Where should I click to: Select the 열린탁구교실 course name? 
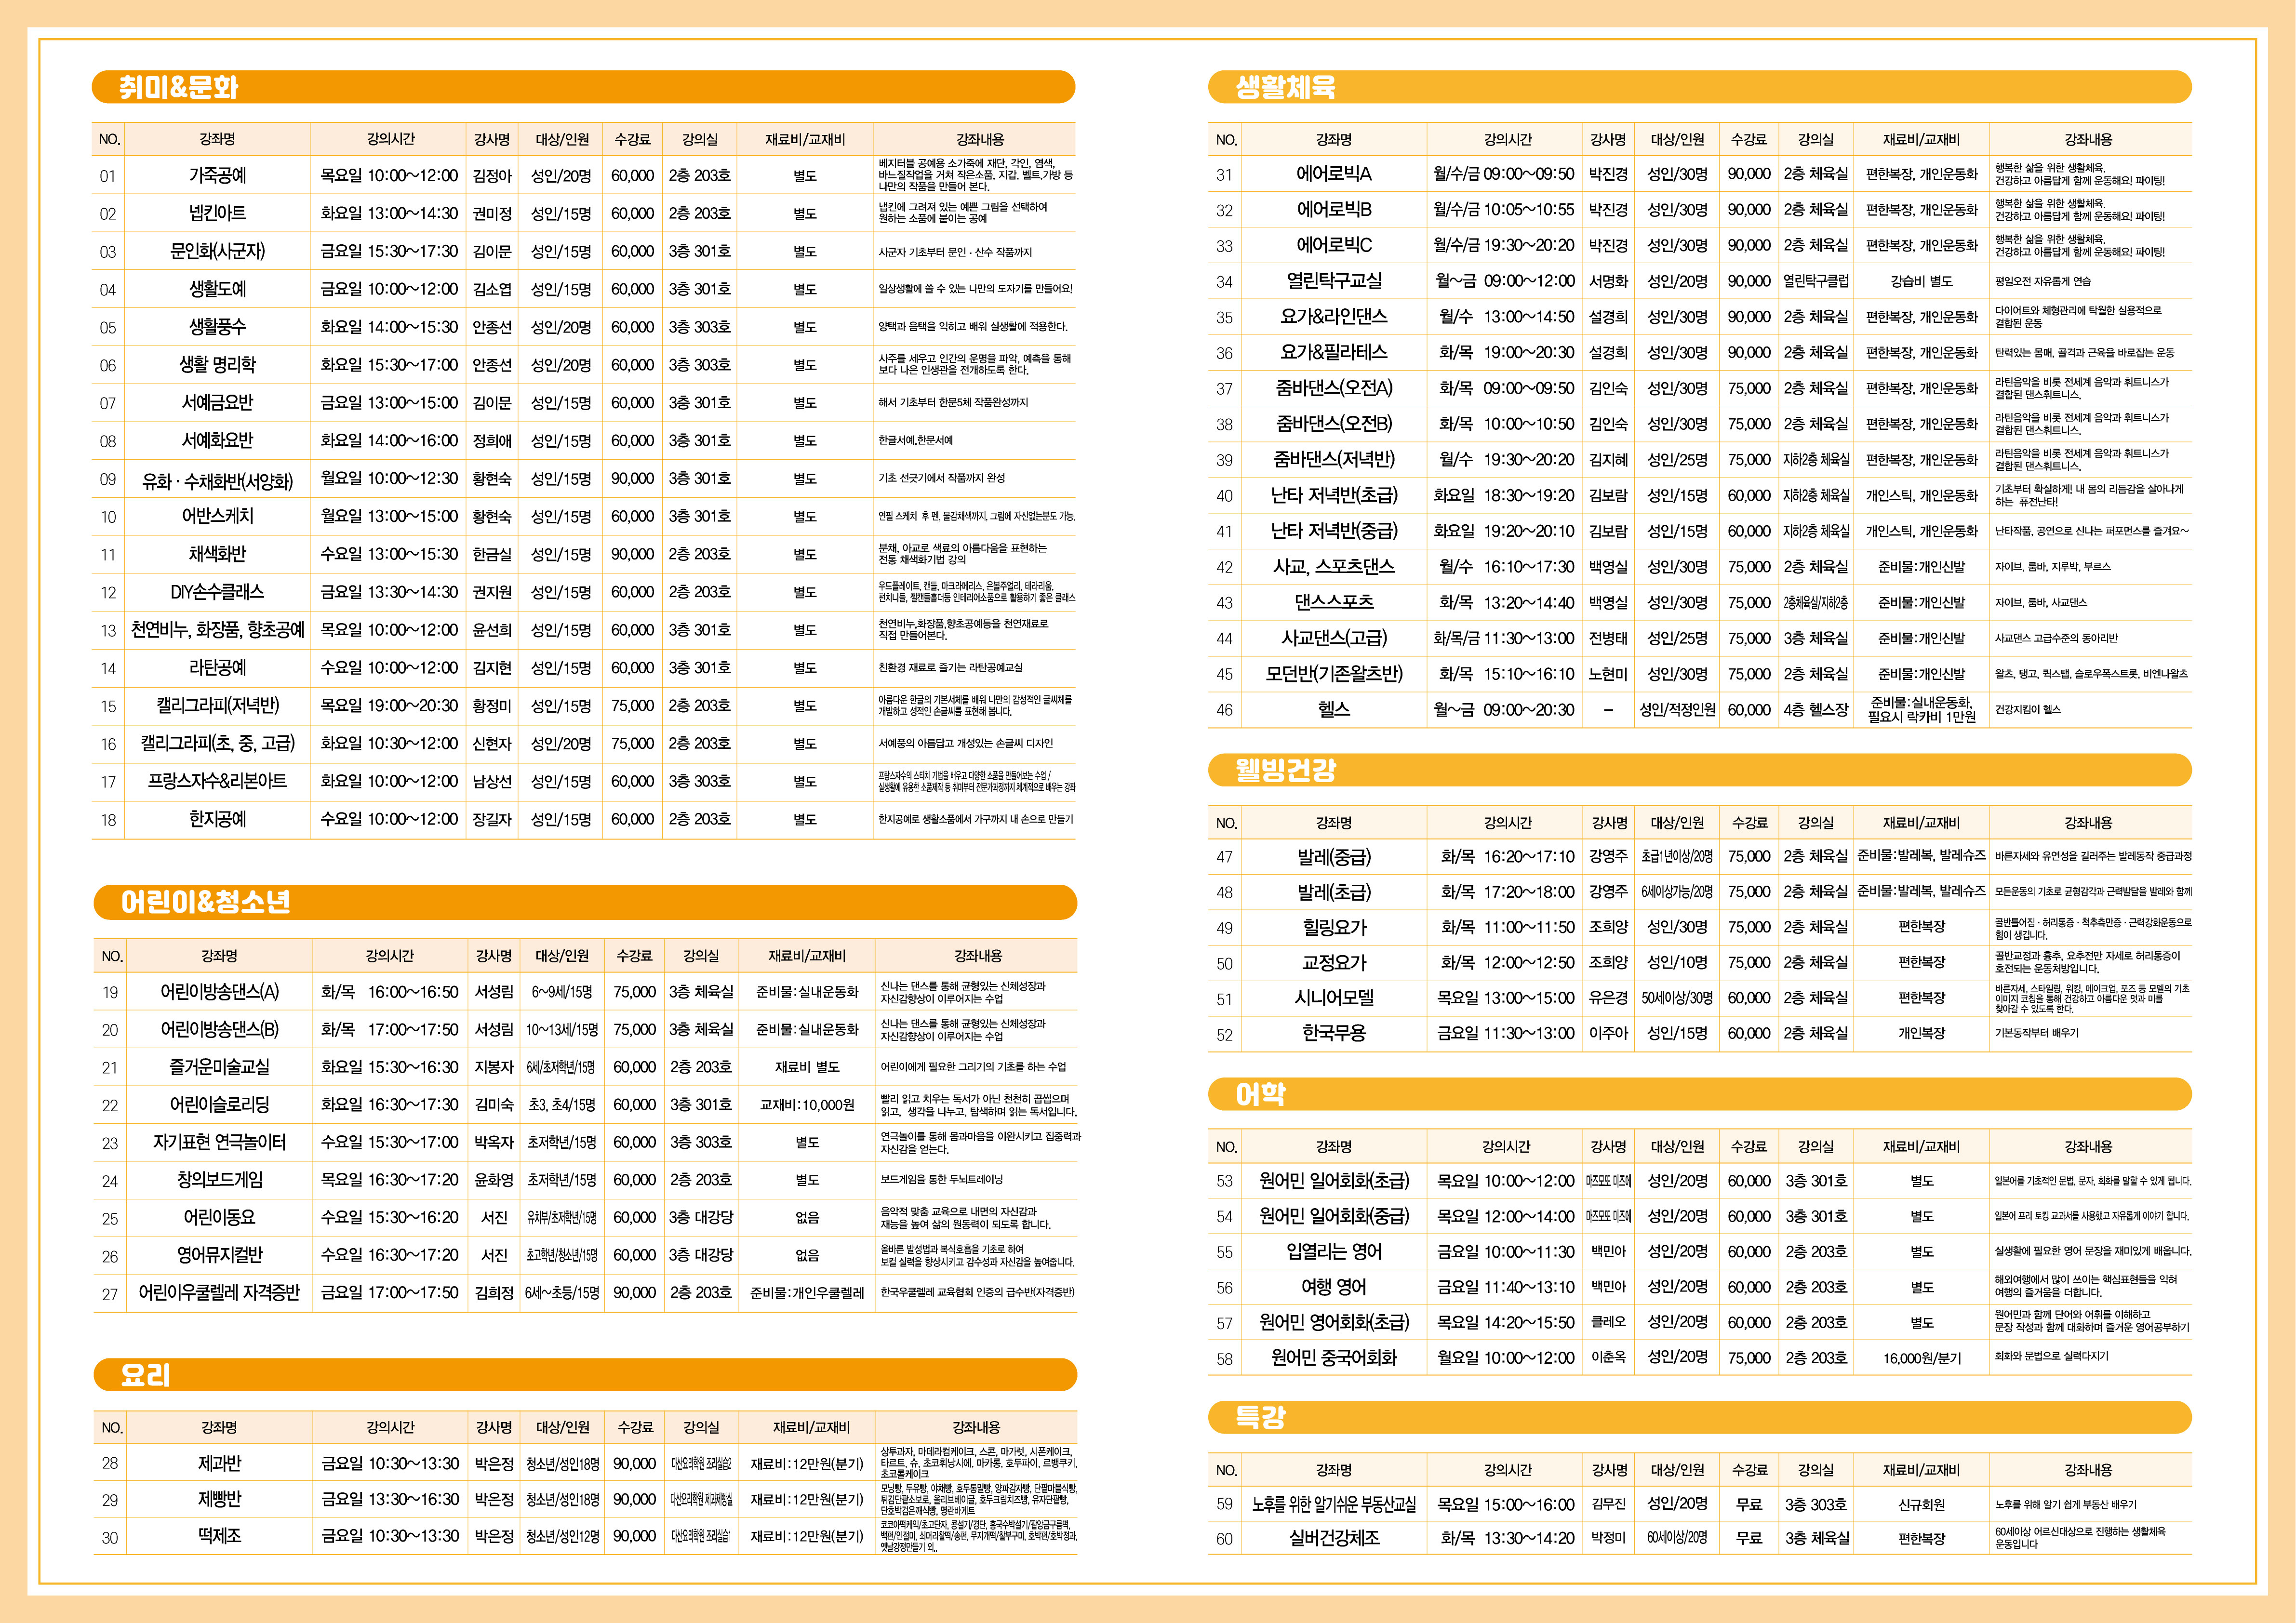pyautogui.click(x=1333, y=281)
